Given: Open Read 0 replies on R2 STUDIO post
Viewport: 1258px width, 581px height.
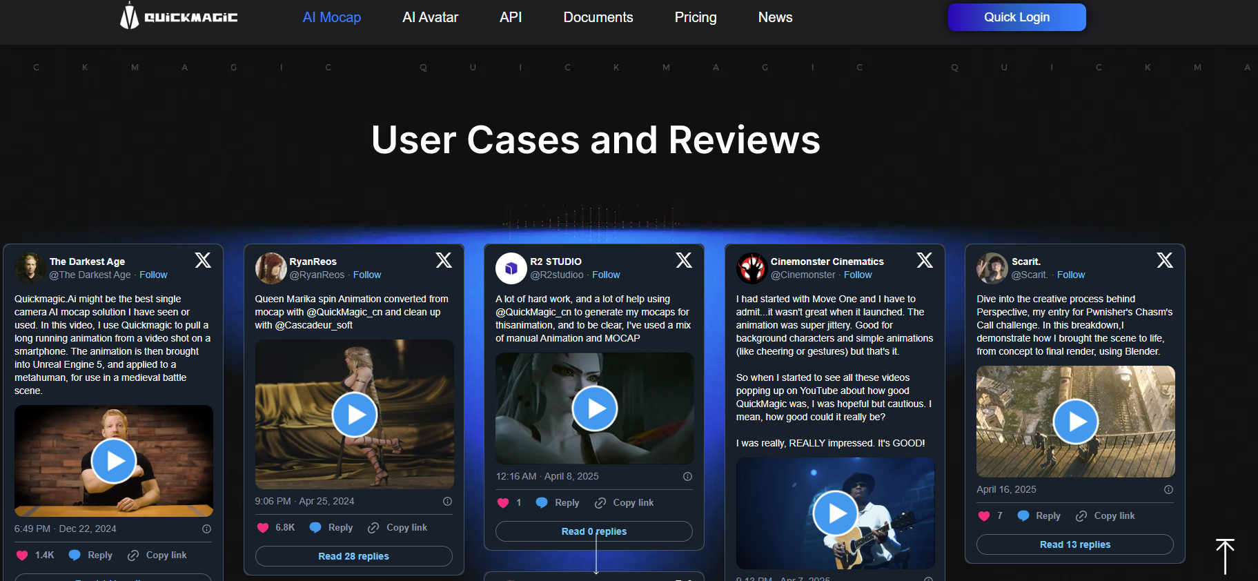Looking at the screenshot, I should 594,531.
